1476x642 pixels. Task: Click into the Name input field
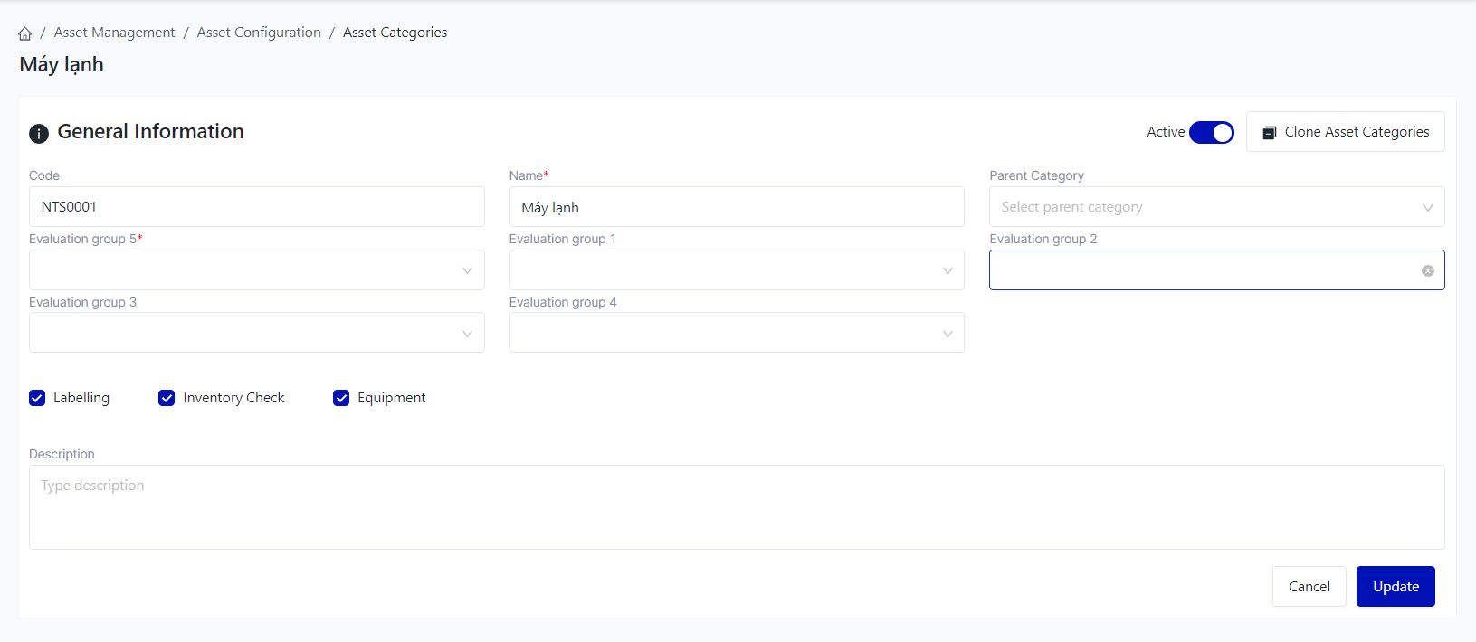736,207
